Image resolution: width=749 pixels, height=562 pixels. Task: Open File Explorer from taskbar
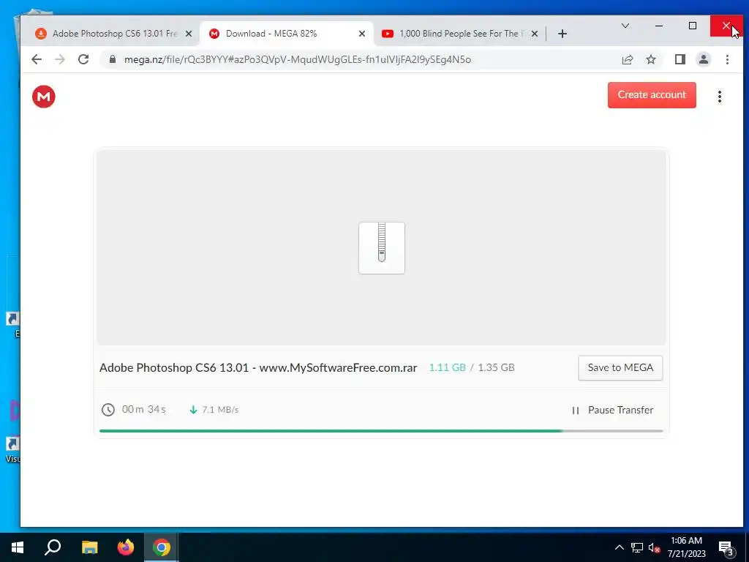89,547
